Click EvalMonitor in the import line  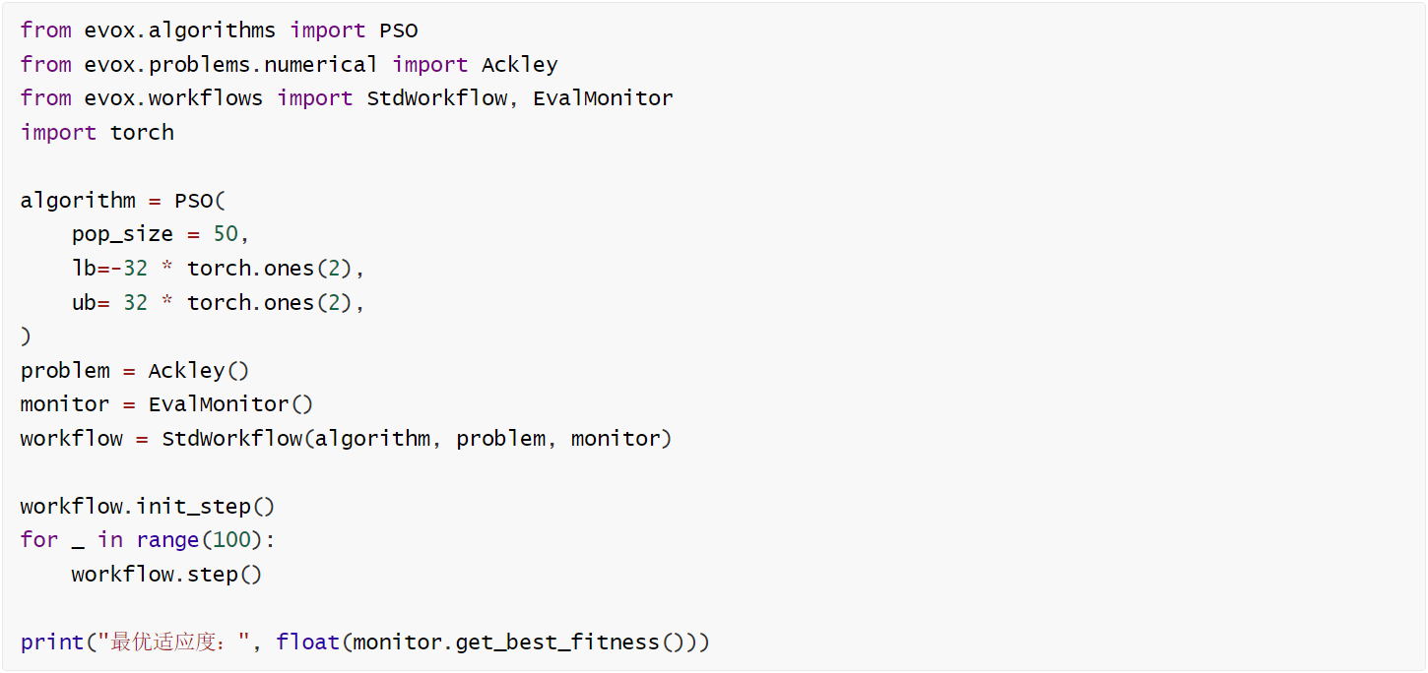coord(603,98)
